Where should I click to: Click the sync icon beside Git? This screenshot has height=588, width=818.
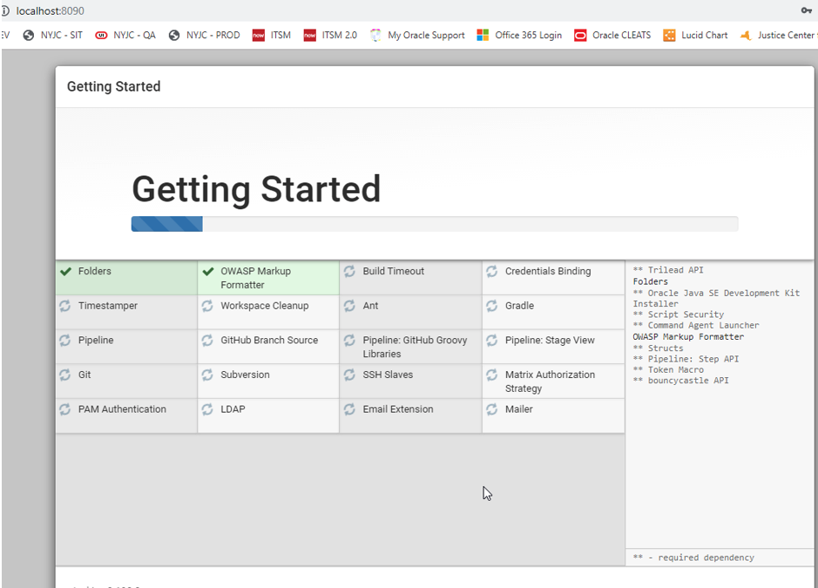point(65,375)
